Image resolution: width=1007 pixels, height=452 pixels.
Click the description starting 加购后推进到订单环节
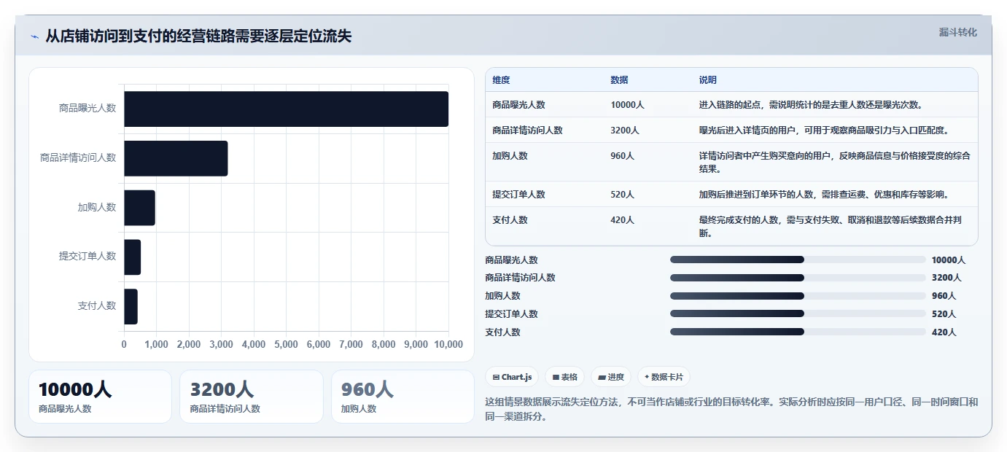(824, 195)
